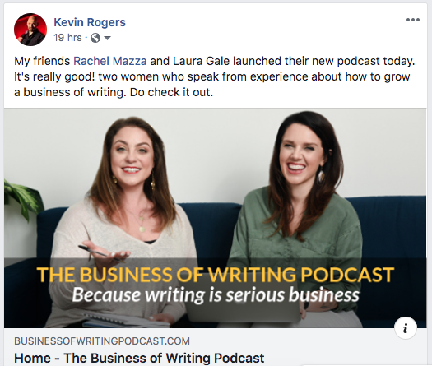Open the 19 hrs post timestamp
This screenshot has height=366, width=432.
click(67, 38)
